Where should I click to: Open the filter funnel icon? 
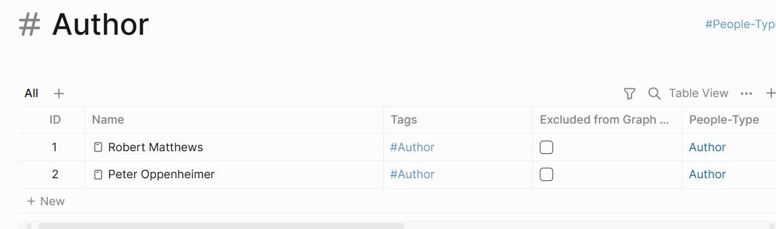coord(629,94)
